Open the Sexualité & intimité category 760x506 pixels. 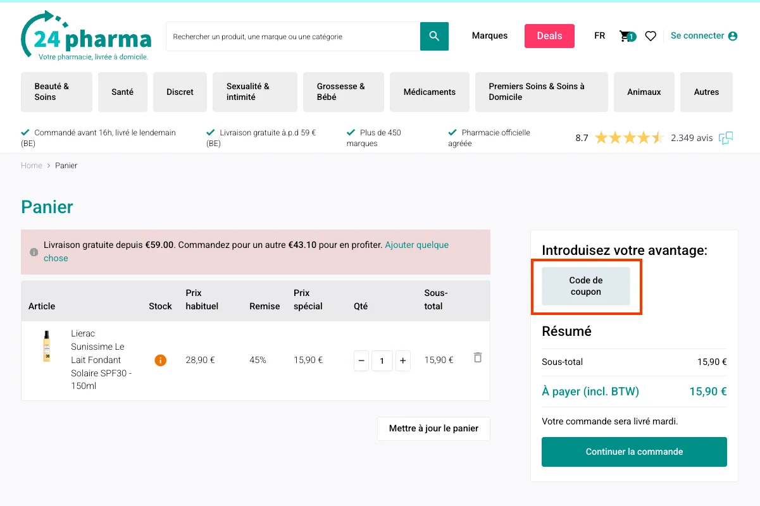pyautogui.click(x=255, y=92)
